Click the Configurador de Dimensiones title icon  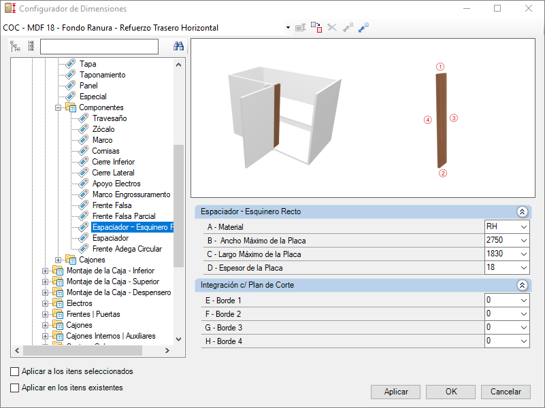coord(10,8)
